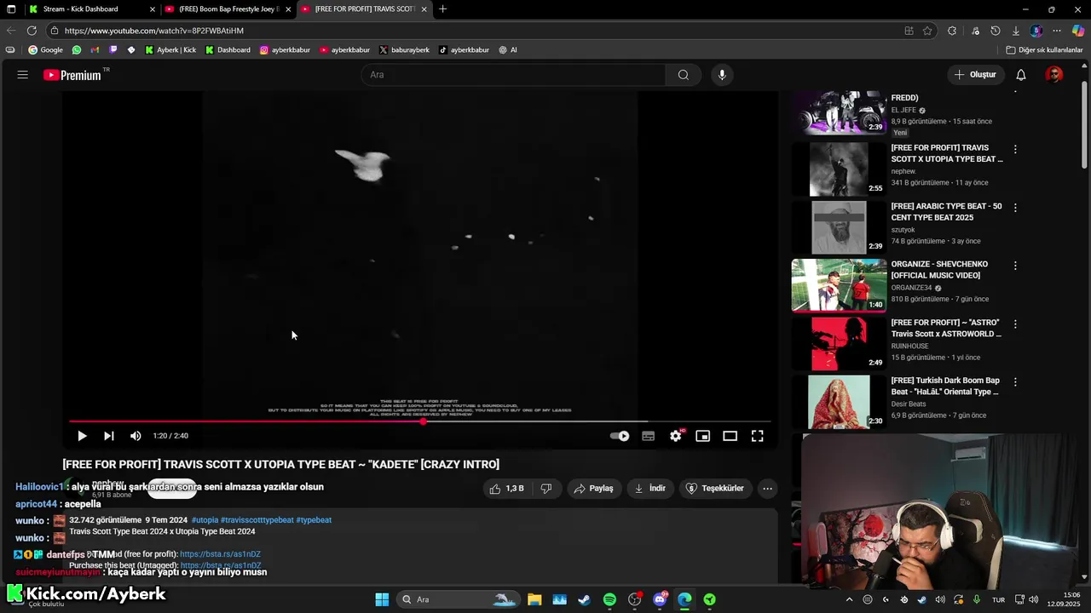The width and height of the screenshot is (1091, 613).
Task: Open the Organize Shevchenko video thumbnail
Action: pos(839,285)
